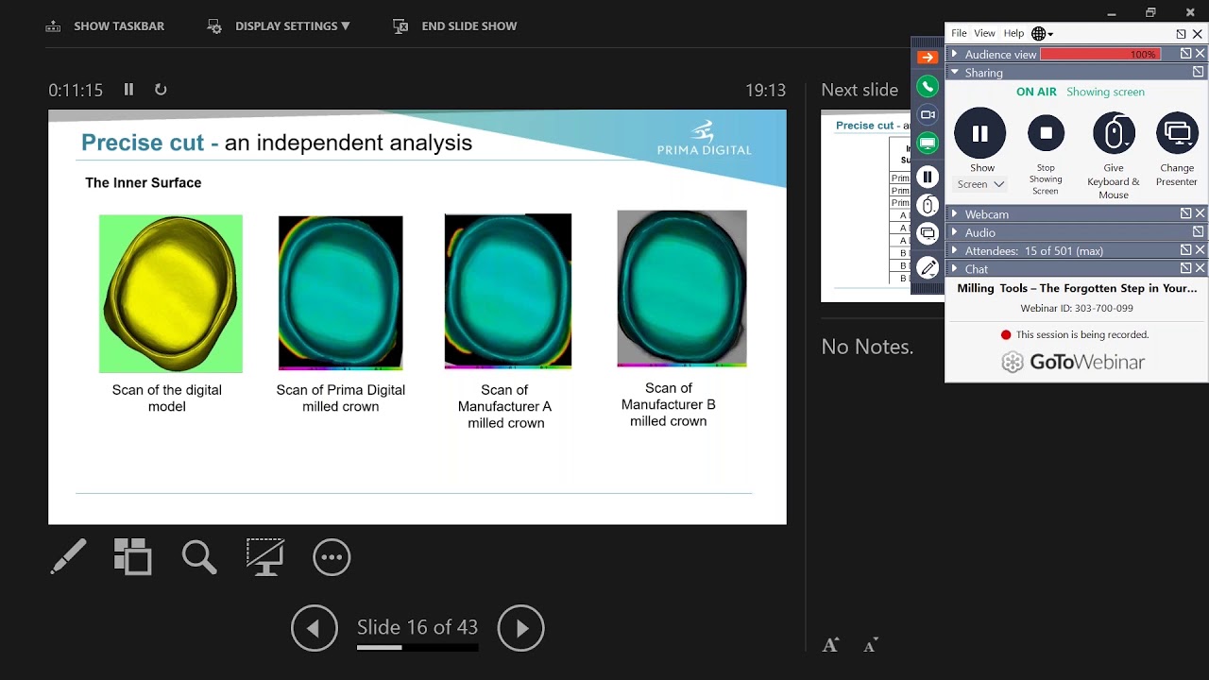Click the slide progress bar

[x=417, y=648]
